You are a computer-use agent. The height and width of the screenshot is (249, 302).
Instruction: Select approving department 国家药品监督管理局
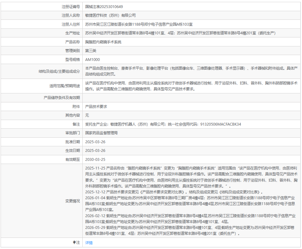(x=101, y=133)
